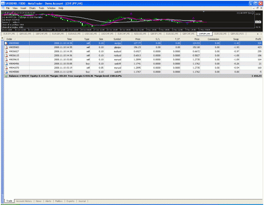
Task: Click the MetaTrader application icon in title bar
Action: (3, 3)
